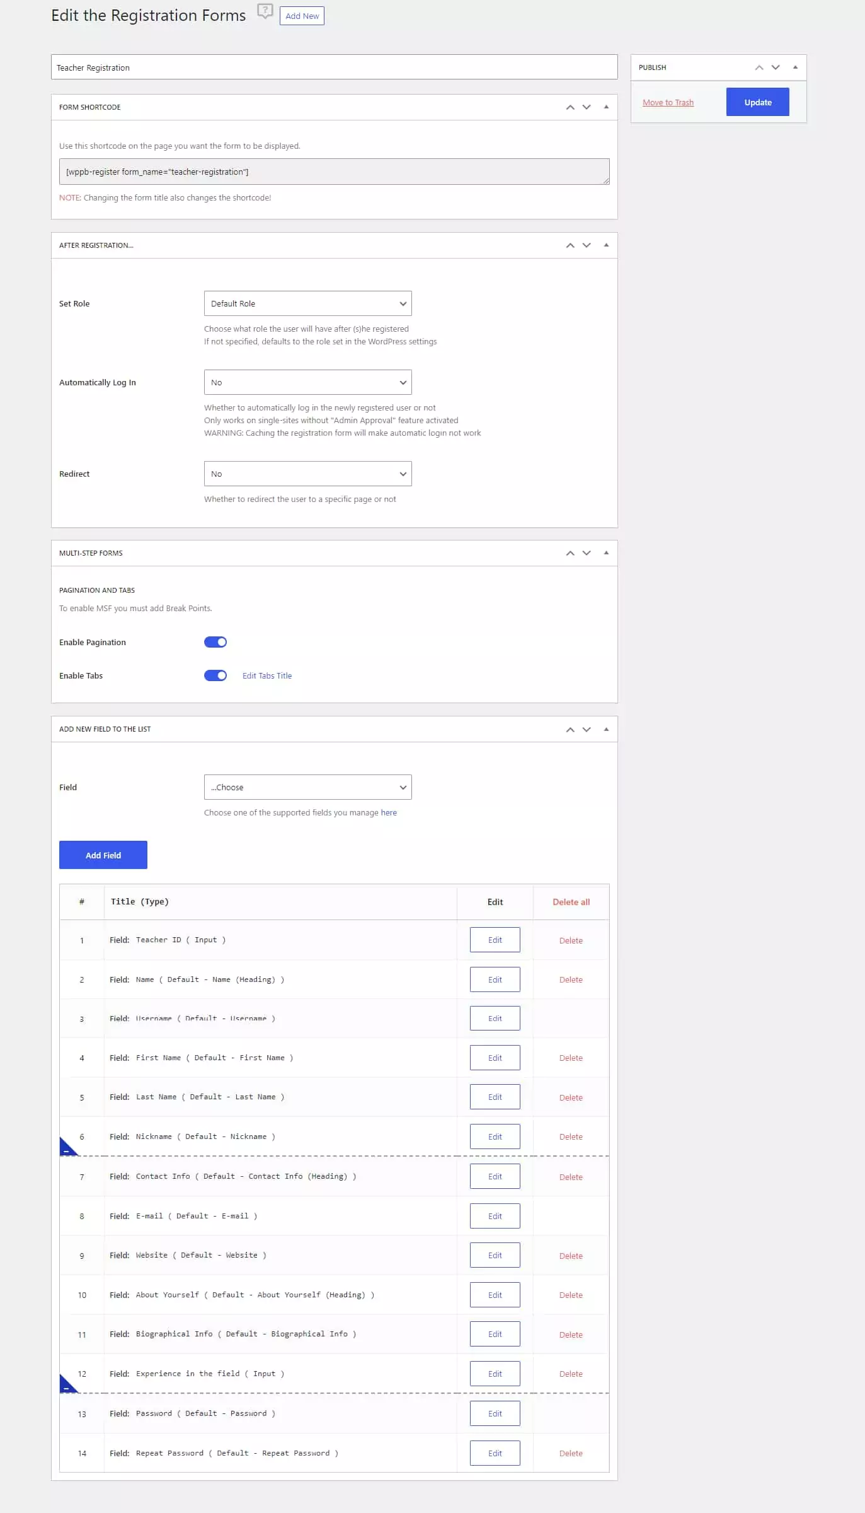Viewport: 865px width, 1513px height.
Task: Move Publish panel down arrow
Action: (776, 67)
